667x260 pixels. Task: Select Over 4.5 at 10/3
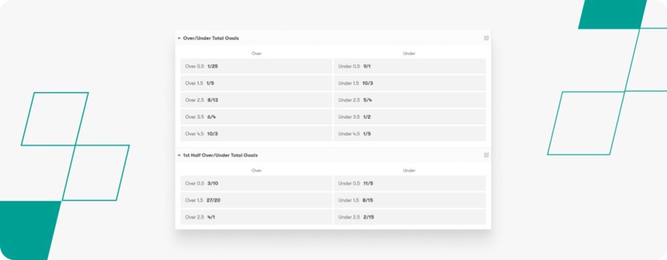pos(256,134)
